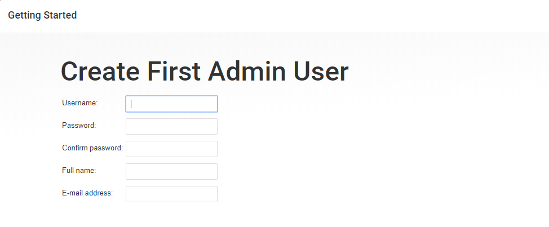Viewport: 549px width, 227px height.
Task: Click the 'Password:' label above Confirm password
Action: pos(79,125)
